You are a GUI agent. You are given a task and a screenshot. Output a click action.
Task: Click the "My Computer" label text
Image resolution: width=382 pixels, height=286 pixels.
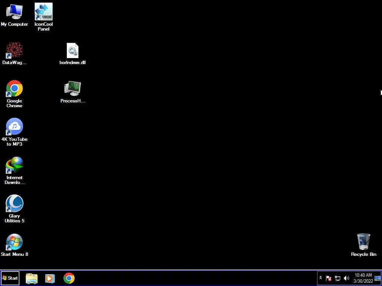click(x=15, y=24)
